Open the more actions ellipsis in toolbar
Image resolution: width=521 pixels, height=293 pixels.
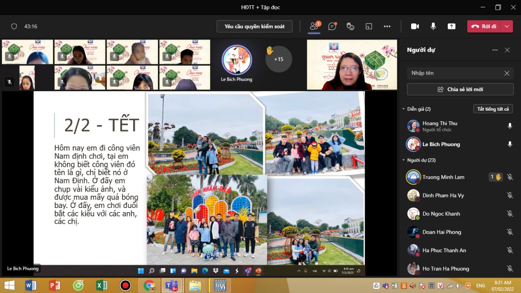pos(387,26)
